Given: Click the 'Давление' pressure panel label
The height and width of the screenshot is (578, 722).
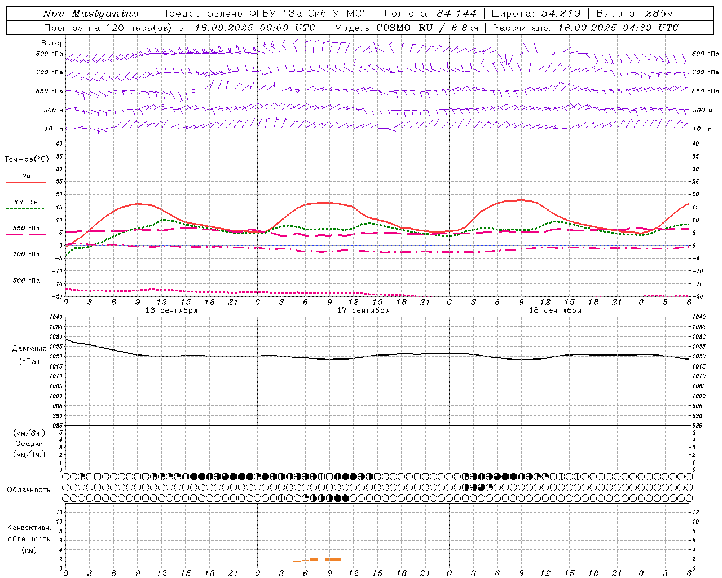Looking at the screenshot, I should pyautogui.click(x=29, y=349).
